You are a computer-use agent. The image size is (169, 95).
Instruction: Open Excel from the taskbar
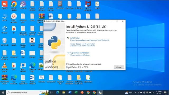pos(76,93)
